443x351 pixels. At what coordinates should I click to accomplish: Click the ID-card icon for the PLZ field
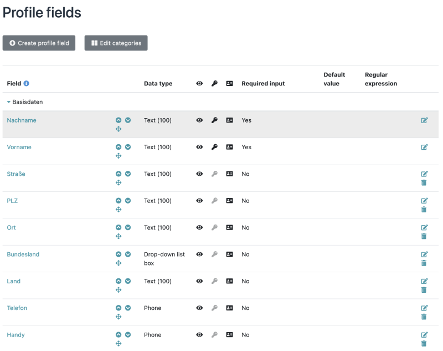[229, 201]
